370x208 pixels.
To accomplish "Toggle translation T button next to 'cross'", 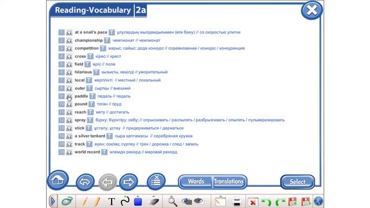I will pyautogui.click(x=90, y=57).
